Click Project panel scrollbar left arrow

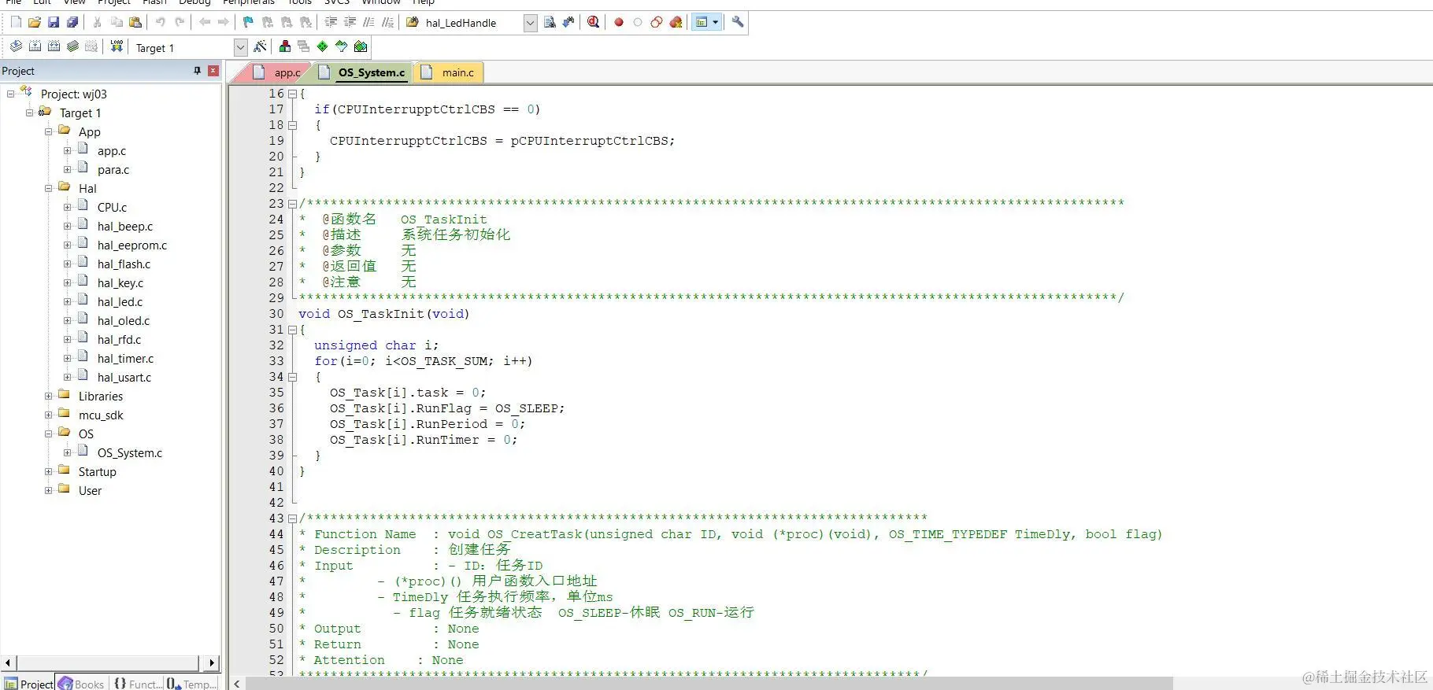(8, 663)
